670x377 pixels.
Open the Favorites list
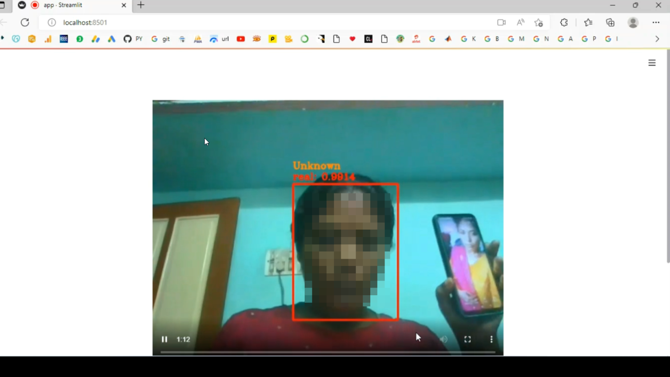[x=588, y=22]
